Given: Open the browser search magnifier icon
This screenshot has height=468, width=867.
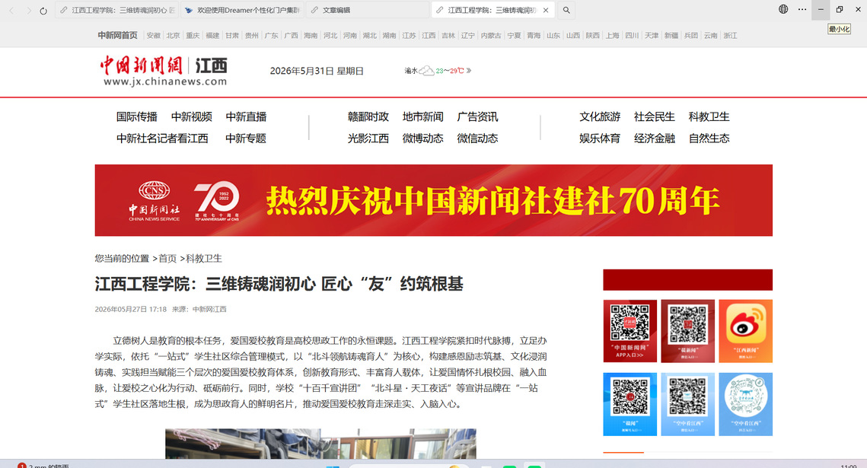Looking at the screenshot, I should click(566, 10).
